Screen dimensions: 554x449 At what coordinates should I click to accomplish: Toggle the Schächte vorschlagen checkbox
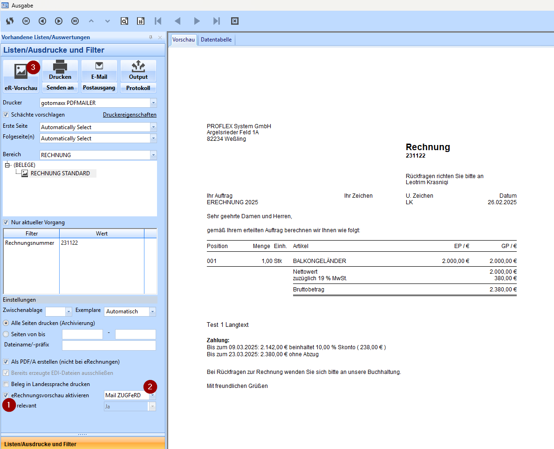point(6,115)
